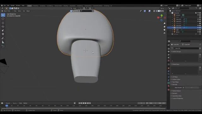
Task: Open the Object Mode dropdown
Action: [x=7, y=11]
